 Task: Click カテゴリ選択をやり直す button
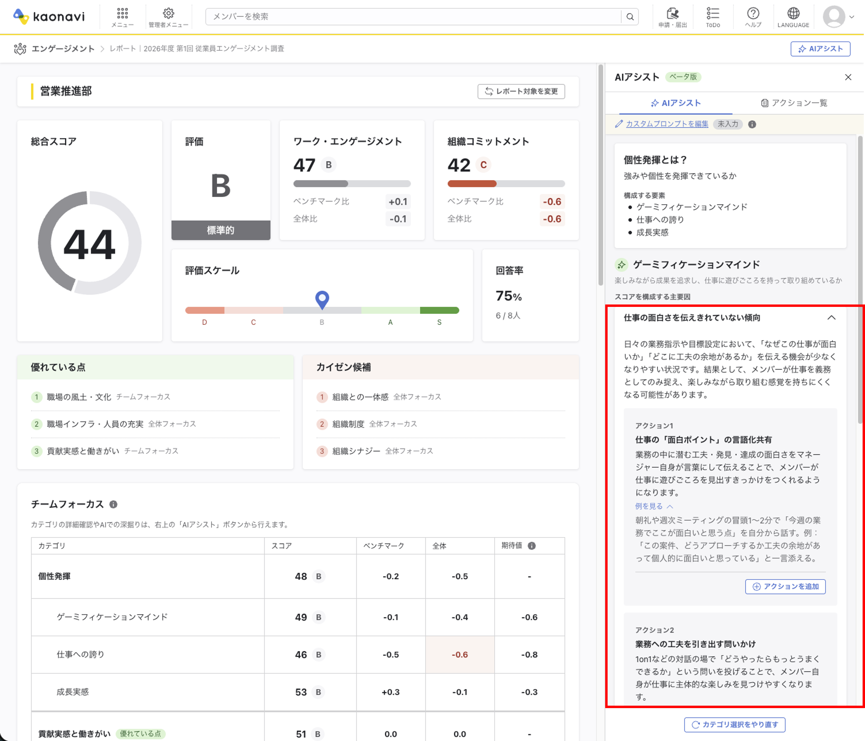click(x=734, y=725)
